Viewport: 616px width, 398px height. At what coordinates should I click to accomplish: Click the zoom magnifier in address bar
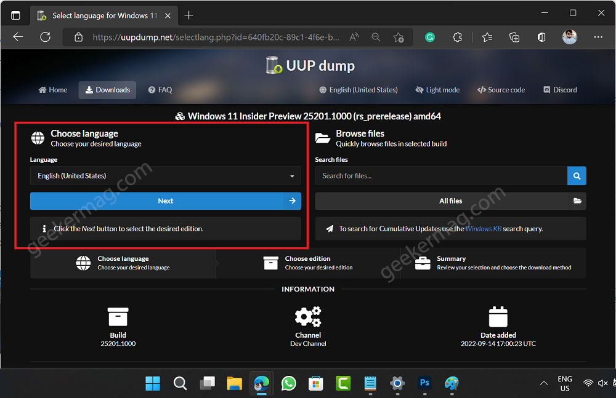(376, 38)
